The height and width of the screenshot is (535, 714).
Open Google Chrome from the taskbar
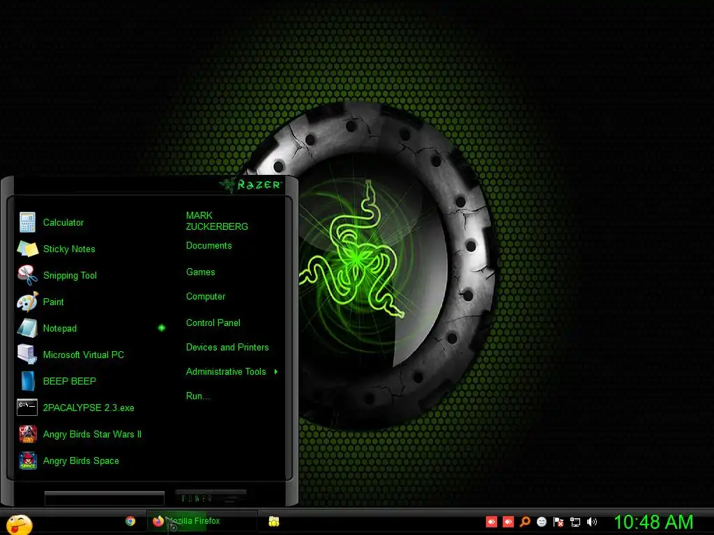pyautogui.click(x=130, y=521)
